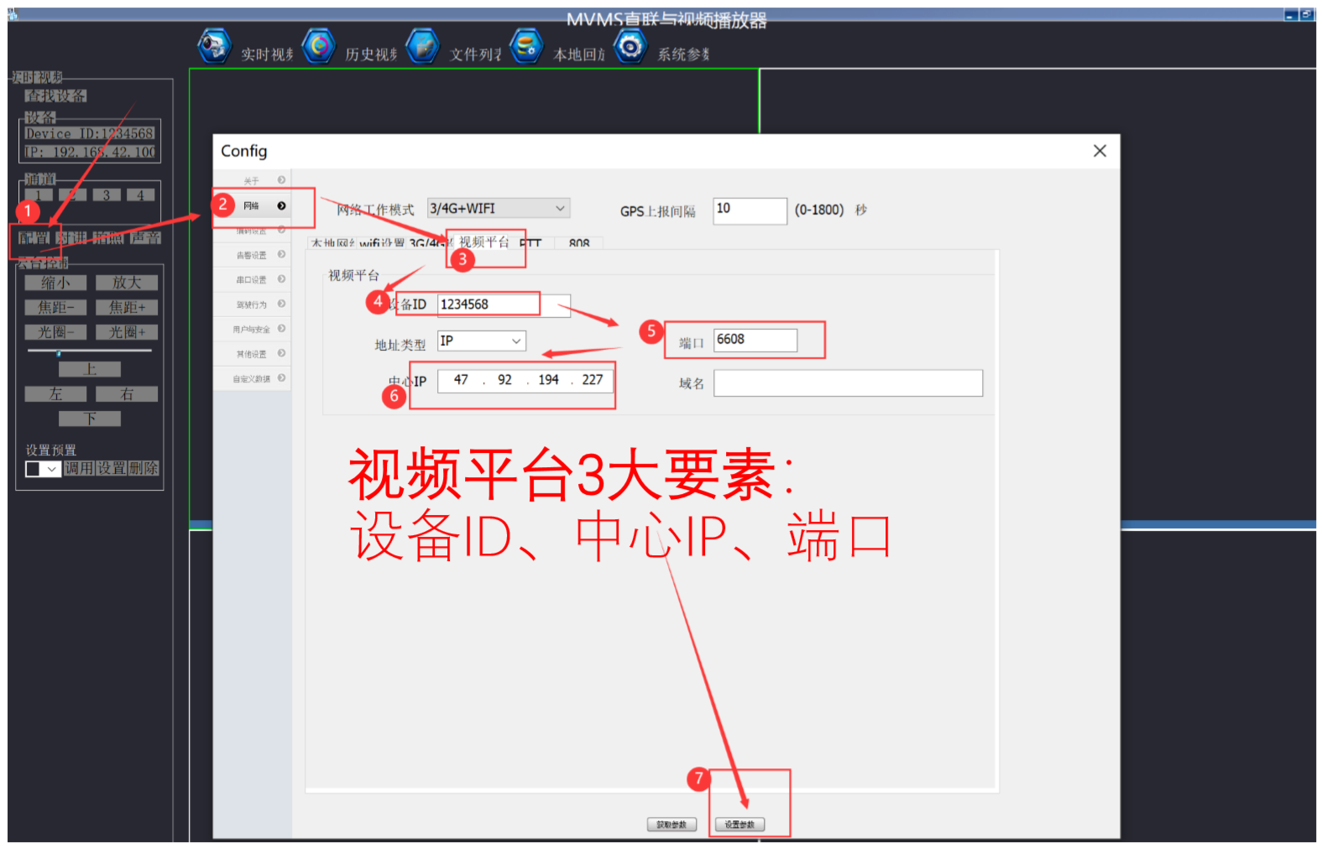Click arrow icon beside 用户与安全
Image resolution: width=1322 pixels, height=848 pixels.
(281, 329)
